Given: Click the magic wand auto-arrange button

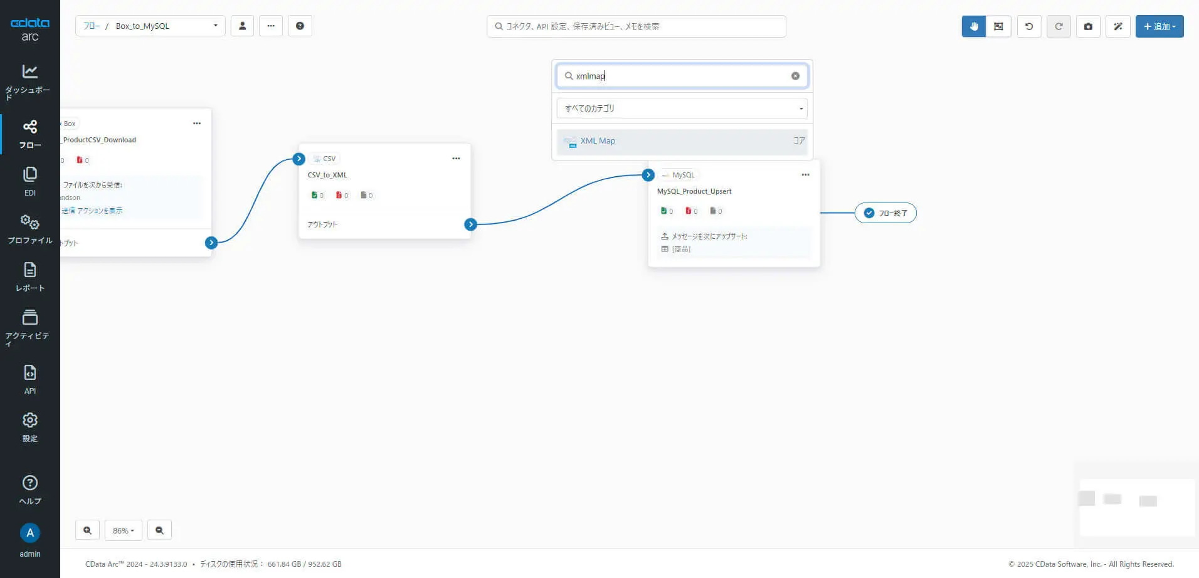Looking at the screenshot, I should (1118, 26).
